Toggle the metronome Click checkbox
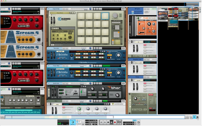 point(77,121)
